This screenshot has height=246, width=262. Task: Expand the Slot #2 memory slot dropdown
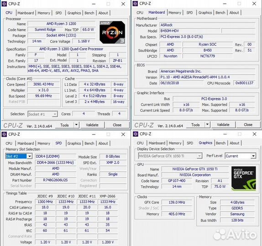[x=29, y=156]
